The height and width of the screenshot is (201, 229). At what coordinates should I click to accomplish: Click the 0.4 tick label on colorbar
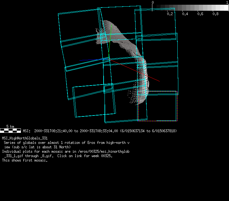coord(185,14)
